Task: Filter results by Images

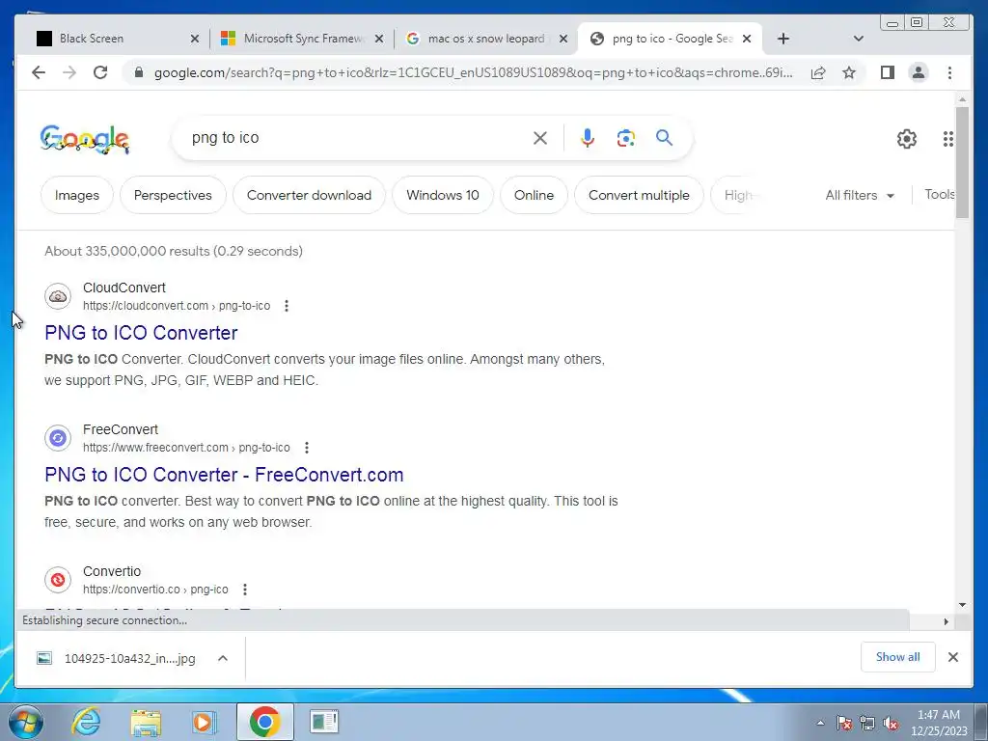Action: 77,195
